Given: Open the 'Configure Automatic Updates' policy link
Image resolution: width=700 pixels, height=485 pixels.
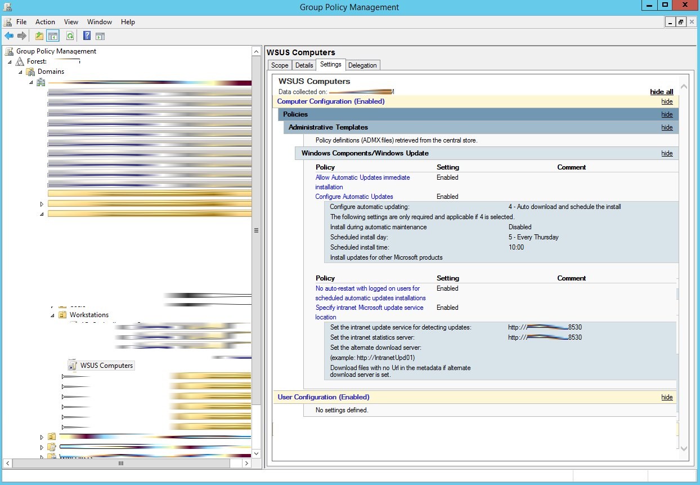Looking at the screenshot, I should click(354, 197).
